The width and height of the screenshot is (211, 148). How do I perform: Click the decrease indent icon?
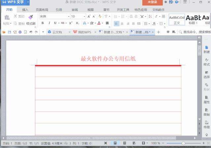coord(131,16)
